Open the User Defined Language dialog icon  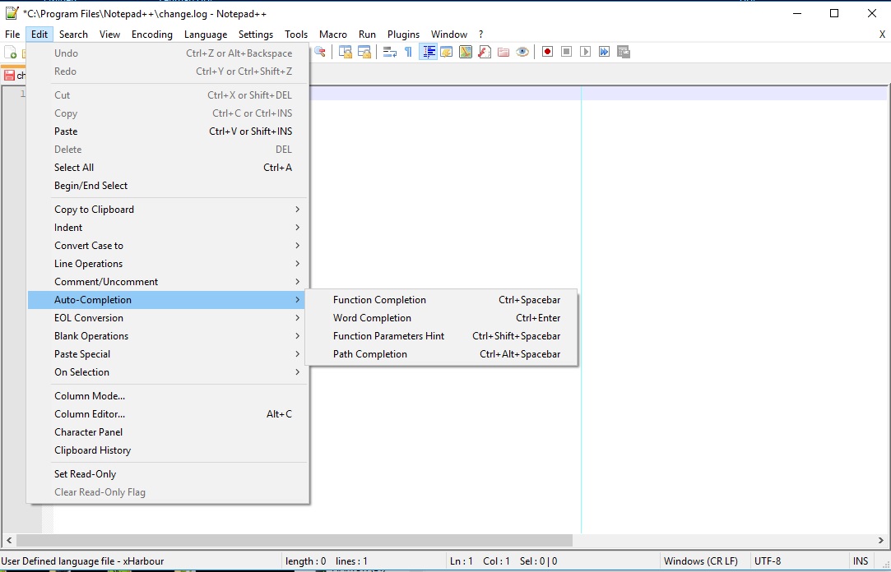447,52
